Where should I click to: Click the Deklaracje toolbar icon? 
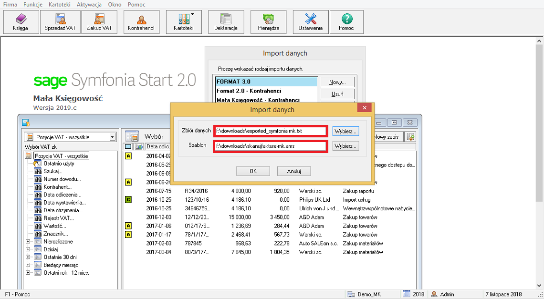pos(226,22)
